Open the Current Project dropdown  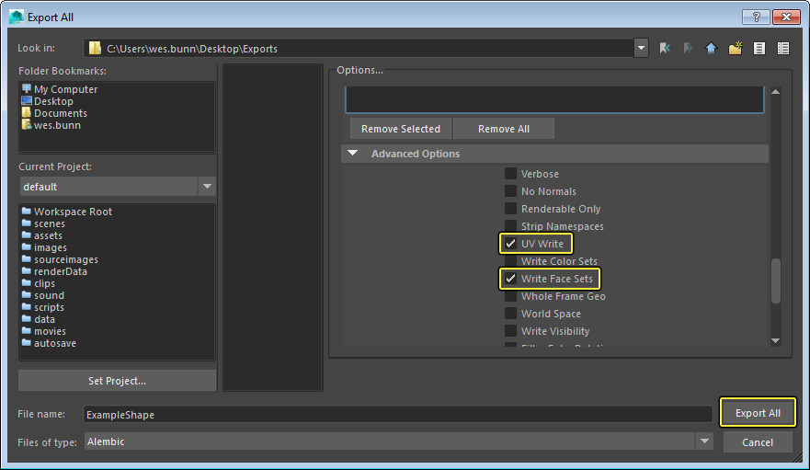[x=207, y=187]
